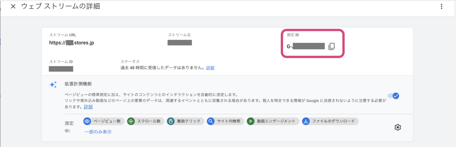Click the ステータス label
This screenshot has width=456, height=147.
click(x=130, y=61)
